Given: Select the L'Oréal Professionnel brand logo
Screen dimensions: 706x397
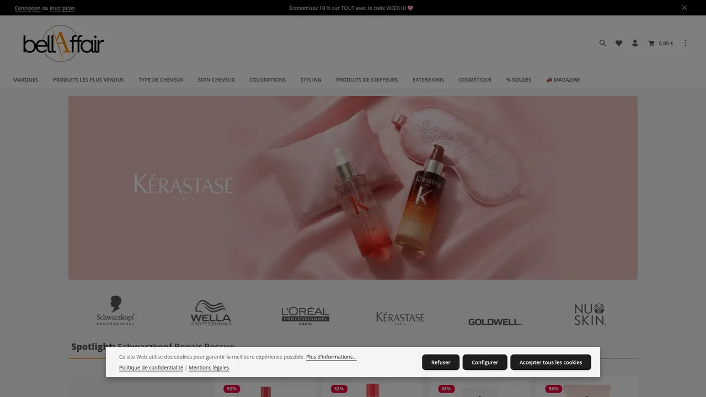Looking at the screenshot, I should click(x=306, y=316).
